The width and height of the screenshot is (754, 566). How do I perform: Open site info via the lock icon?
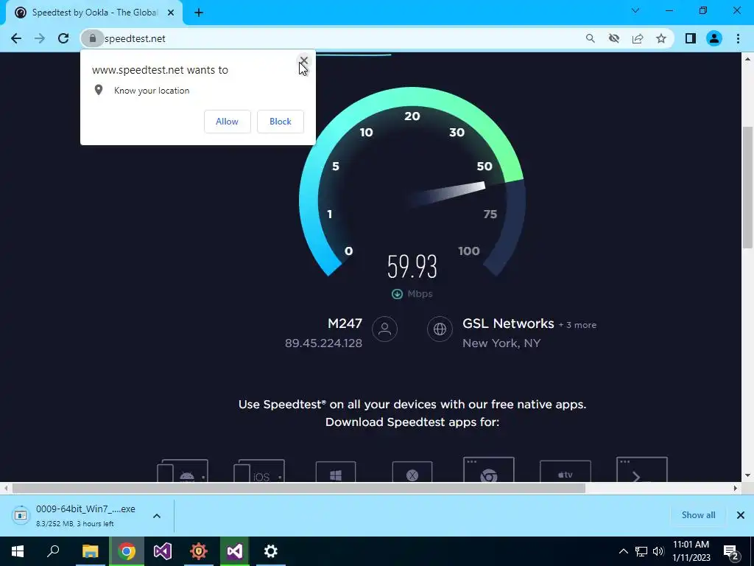click(92, 38)
